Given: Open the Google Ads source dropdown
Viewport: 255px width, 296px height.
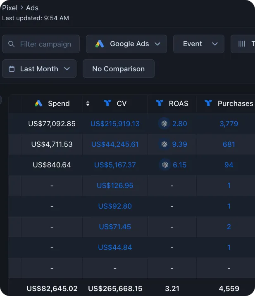Looking at the screenshot, I should [x=126, y=44].
